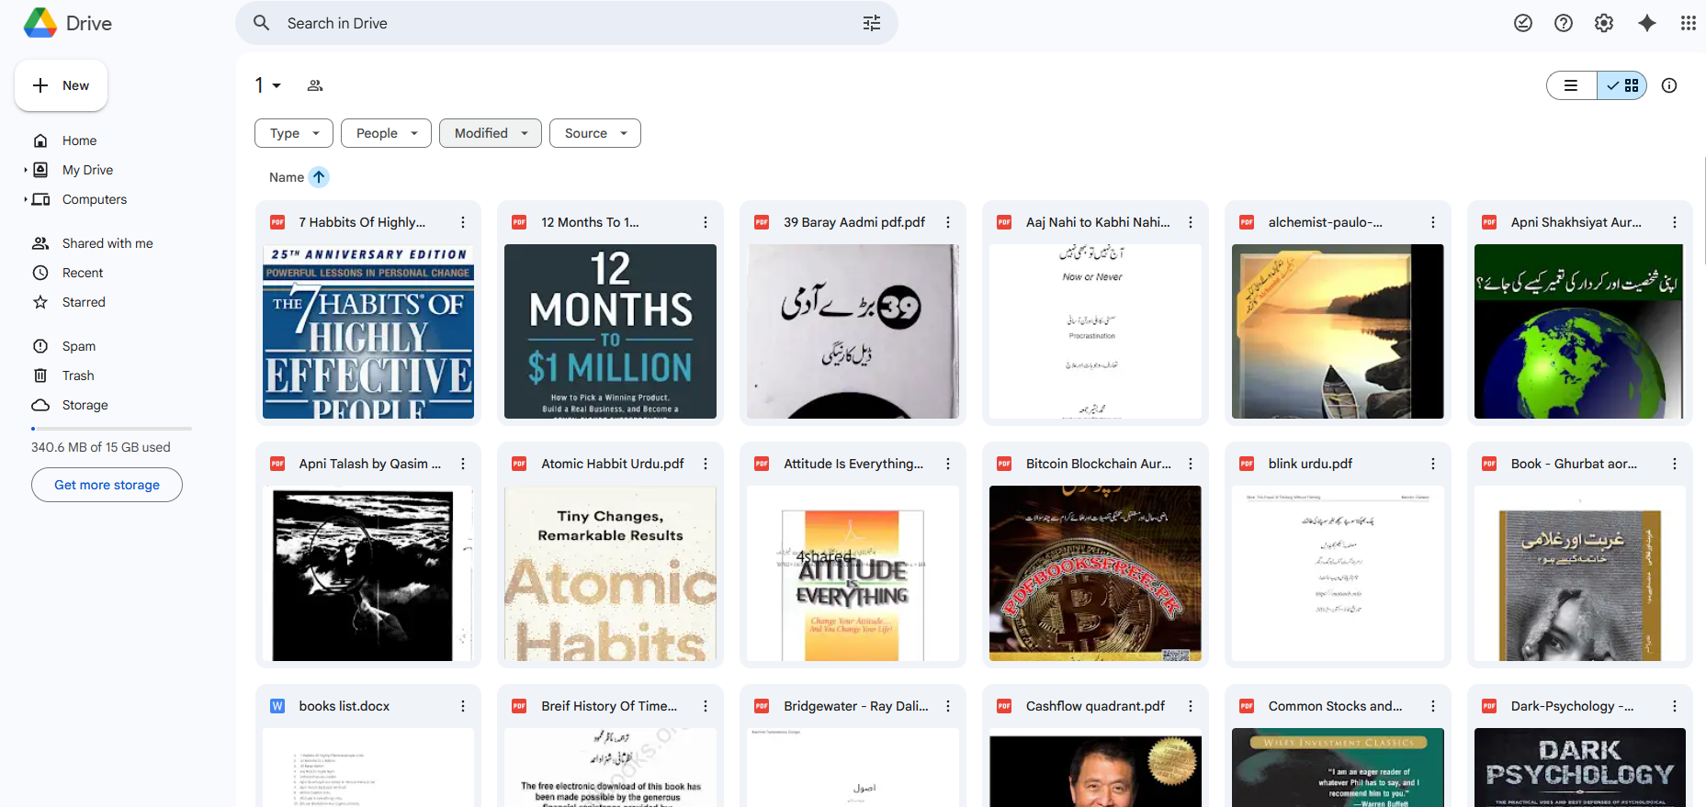Select file Common Stocks and
Image resolution: width=1706 pixels, height=807 pixels.
[x=1336, y=706]
